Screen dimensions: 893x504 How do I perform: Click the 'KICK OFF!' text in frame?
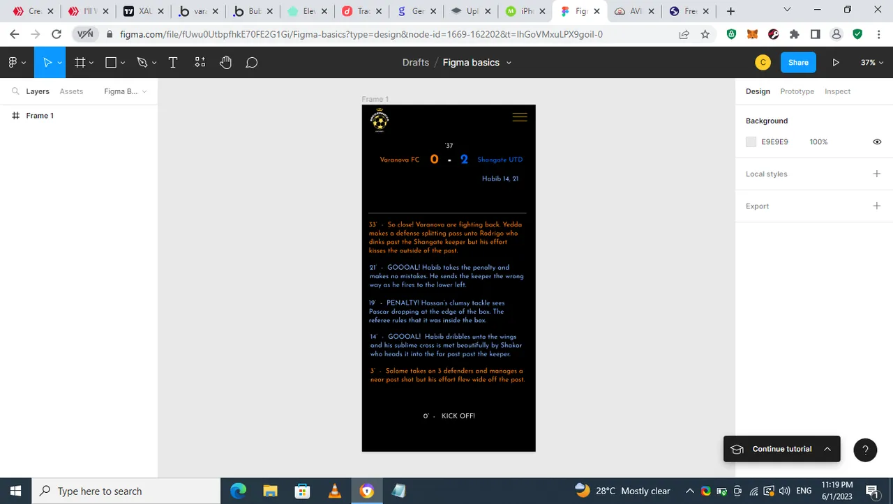[x=458, y=416]
